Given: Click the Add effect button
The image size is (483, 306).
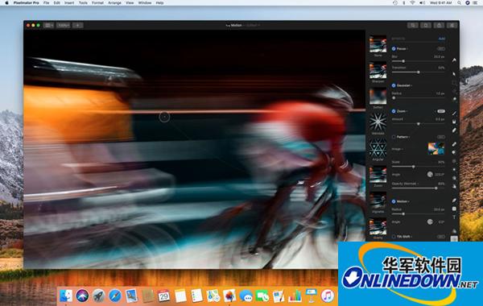Looking at the screenshot, I should [x=442, y=39].
